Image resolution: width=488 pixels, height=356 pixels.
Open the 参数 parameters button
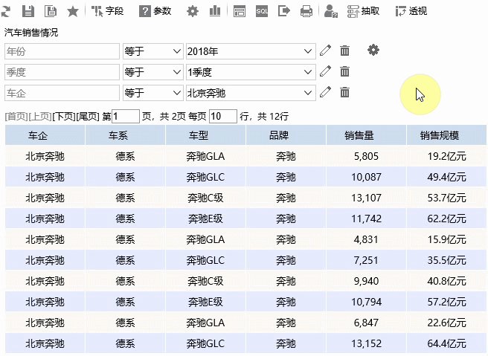click(x=155, y=11)
